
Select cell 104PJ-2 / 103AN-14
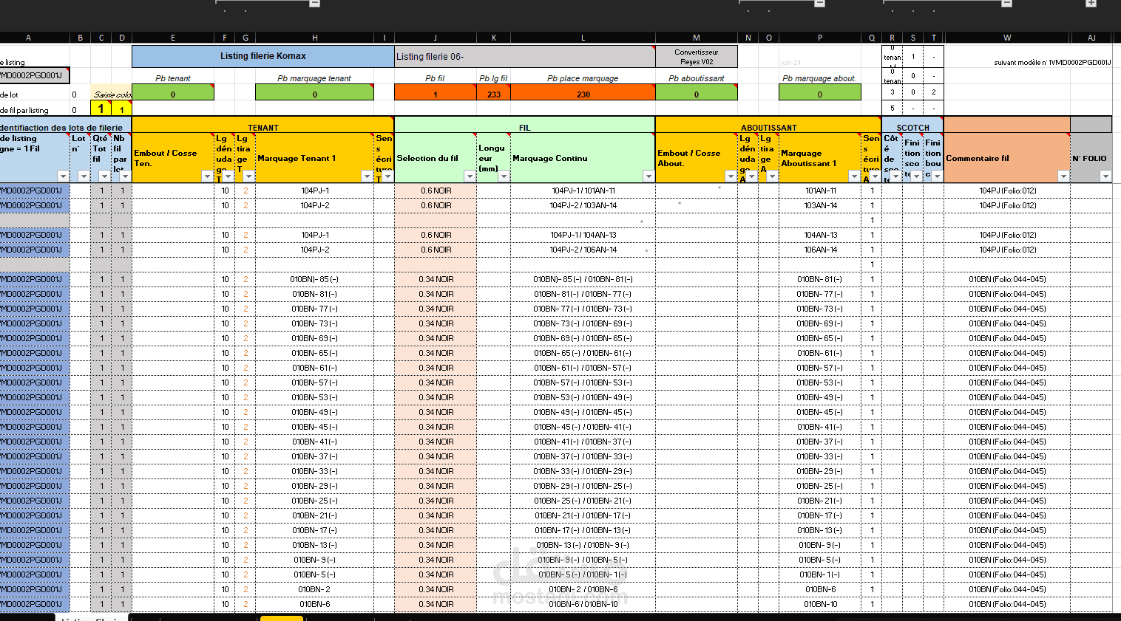pyautogui.click(x=583, y=205)
